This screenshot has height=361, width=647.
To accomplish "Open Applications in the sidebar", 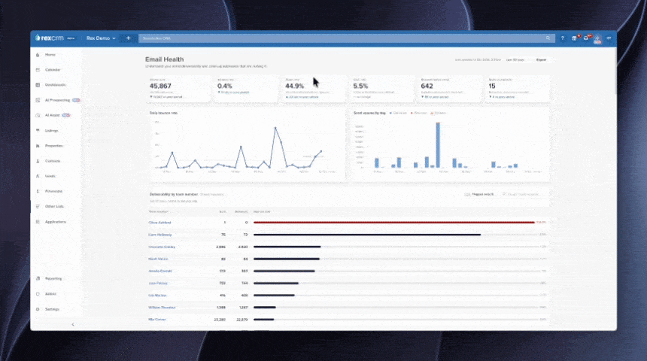I will click(x=55, y=222).
